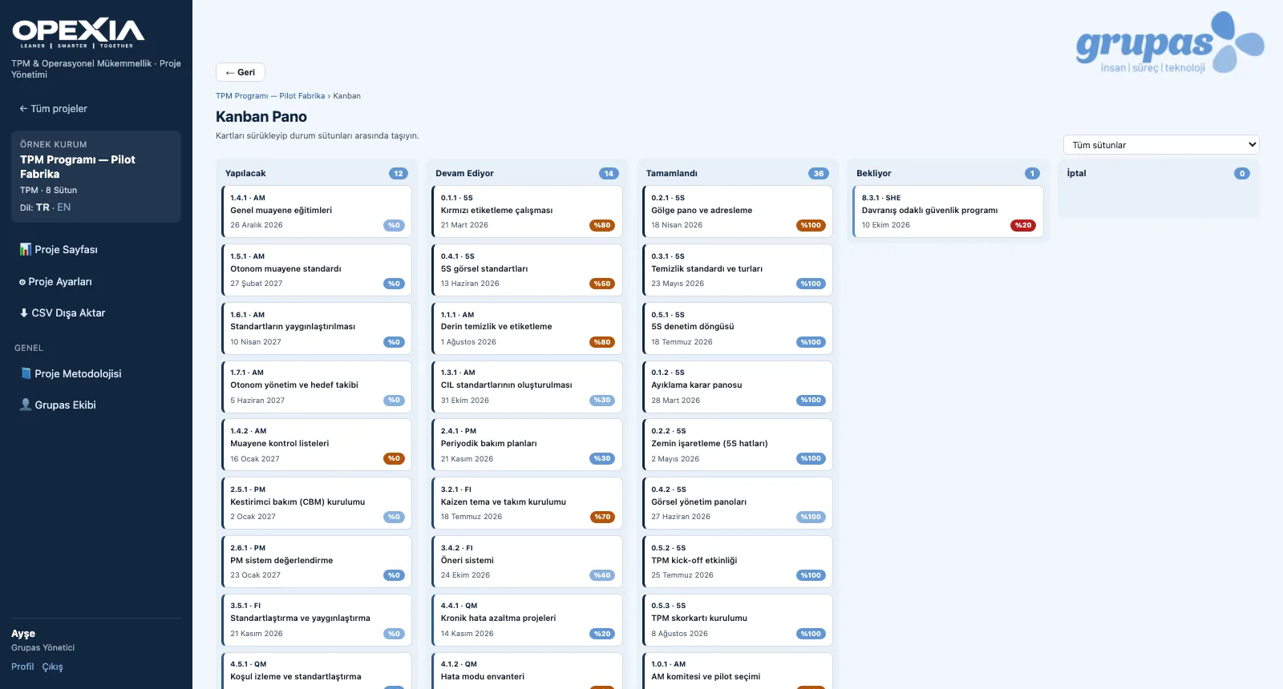The image size is (1283, 689).
Task: Click the Bekliyor count badge
Action: tap(1032, 174)
